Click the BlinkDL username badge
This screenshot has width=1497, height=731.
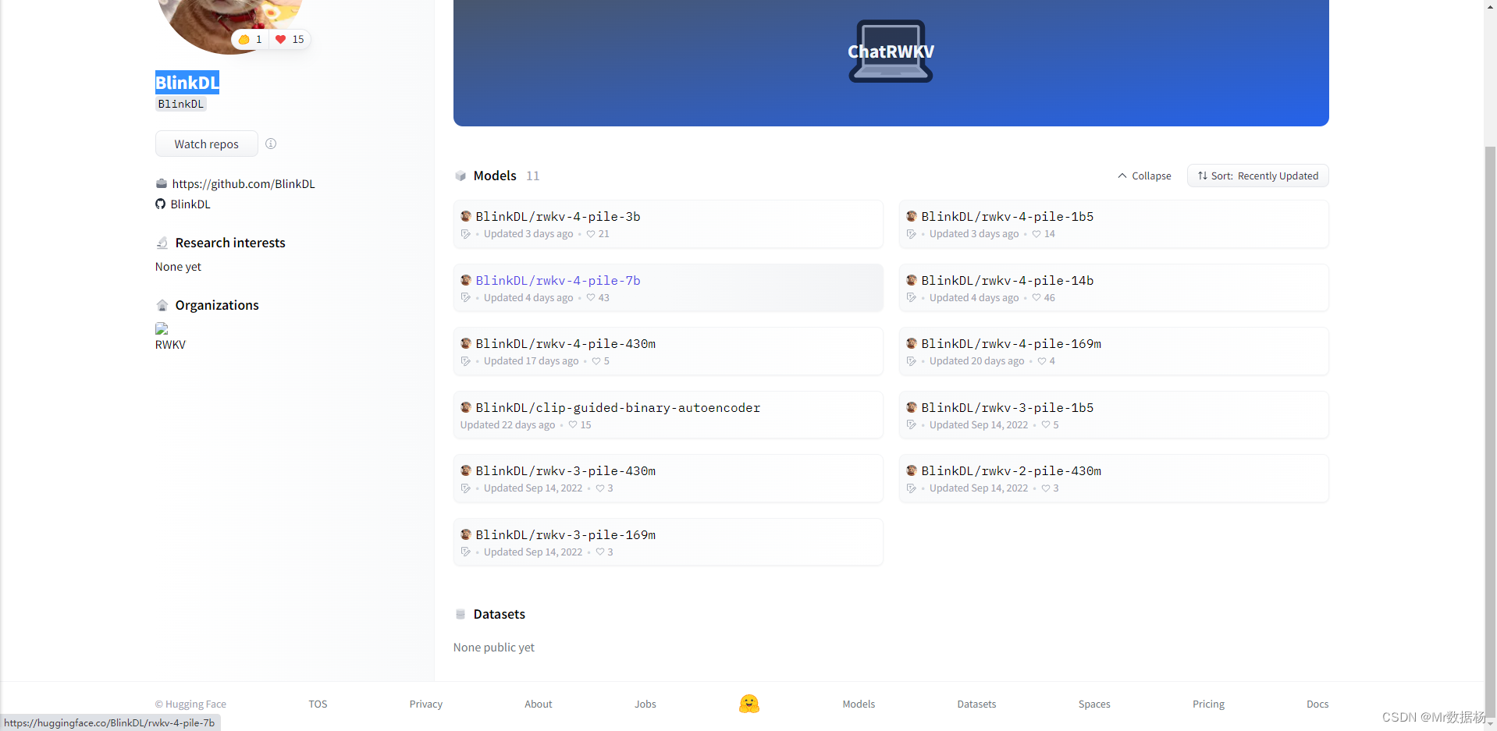tap(181, 104)
